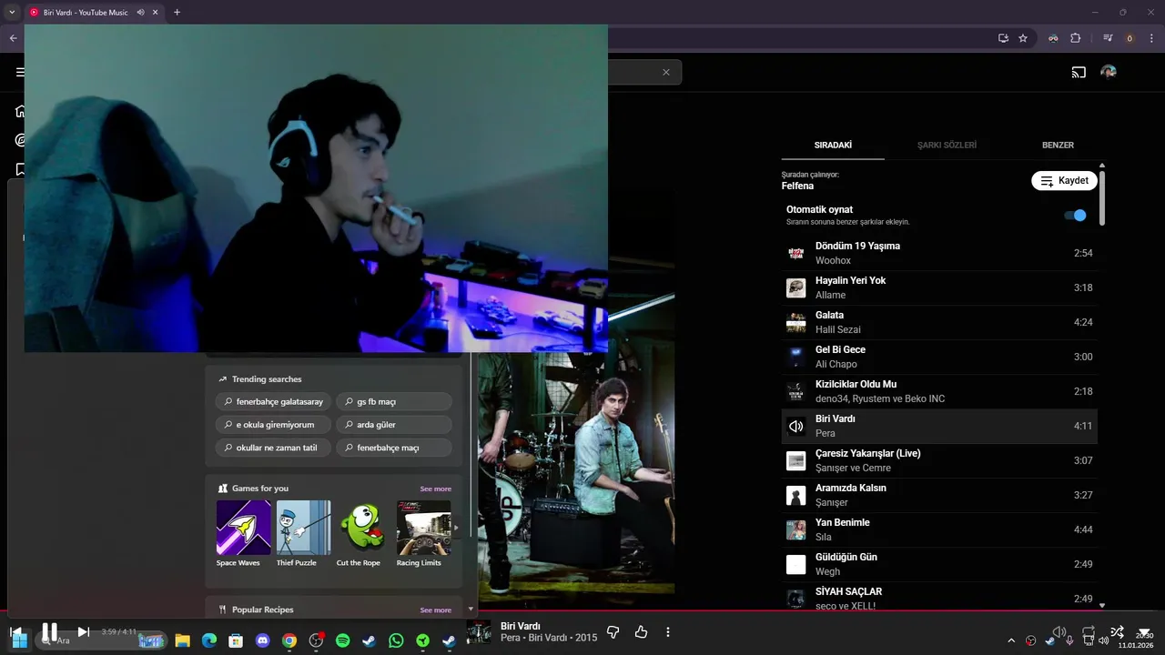Toggle the Otomatik oynat switch

click(x=1075, y=216)
